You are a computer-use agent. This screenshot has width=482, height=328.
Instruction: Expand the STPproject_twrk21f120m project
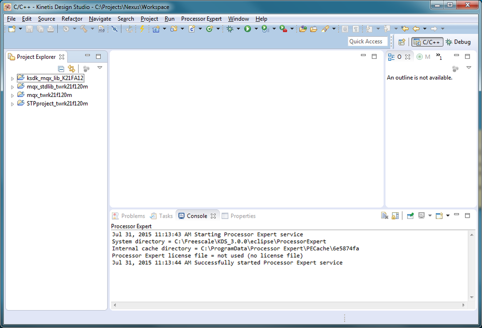(x=12, y=104)
